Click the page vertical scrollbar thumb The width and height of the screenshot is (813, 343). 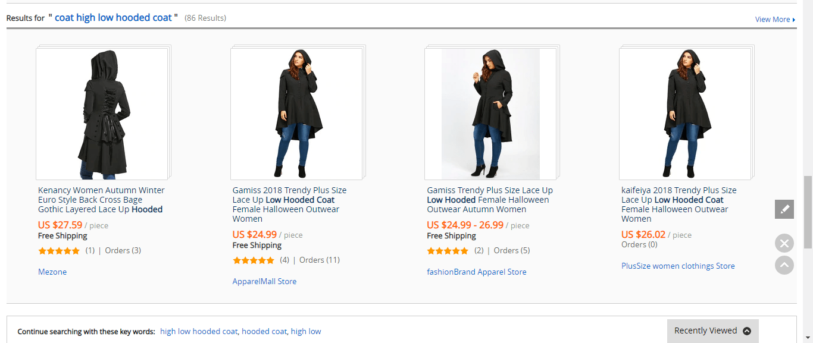808,211
